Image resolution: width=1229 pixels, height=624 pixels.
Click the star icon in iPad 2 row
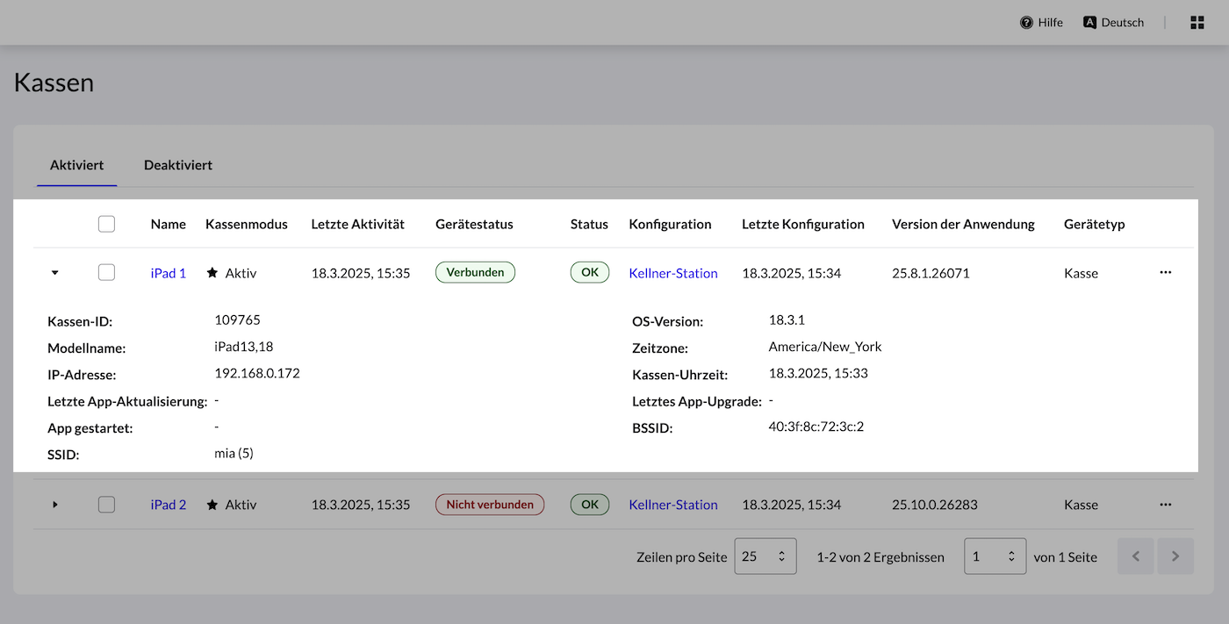click(x=212, y=505)
